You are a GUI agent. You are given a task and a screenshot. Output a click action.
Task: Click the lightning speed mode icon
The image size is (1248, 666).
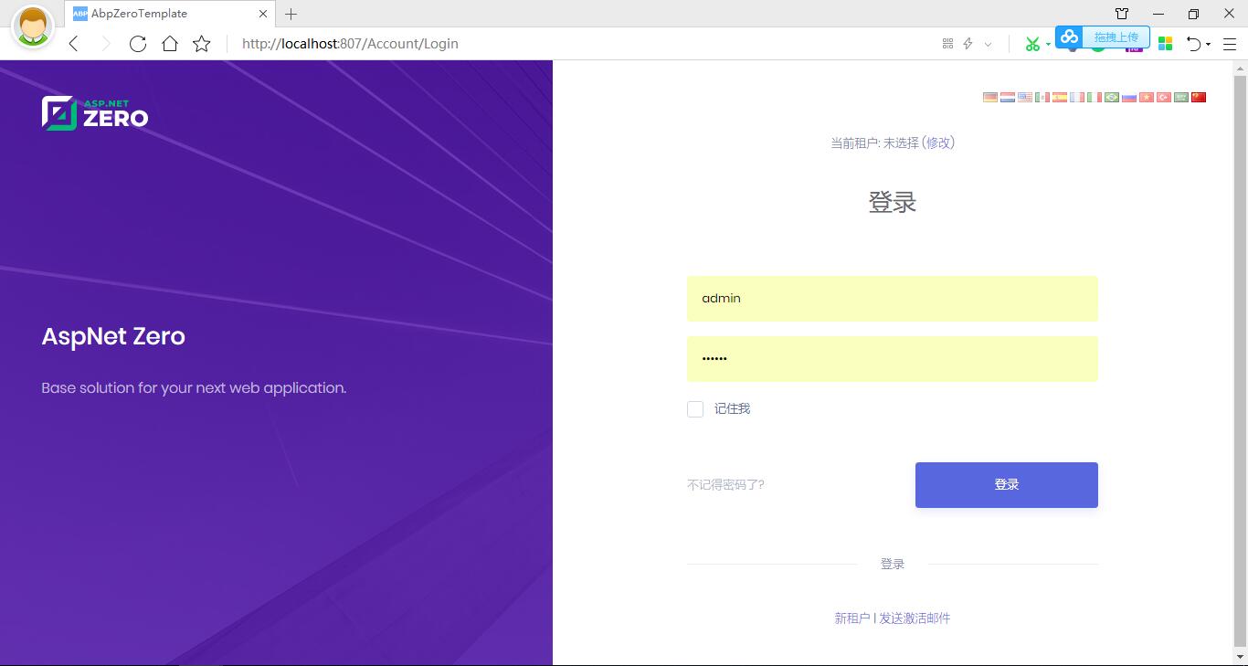(968, 44)
